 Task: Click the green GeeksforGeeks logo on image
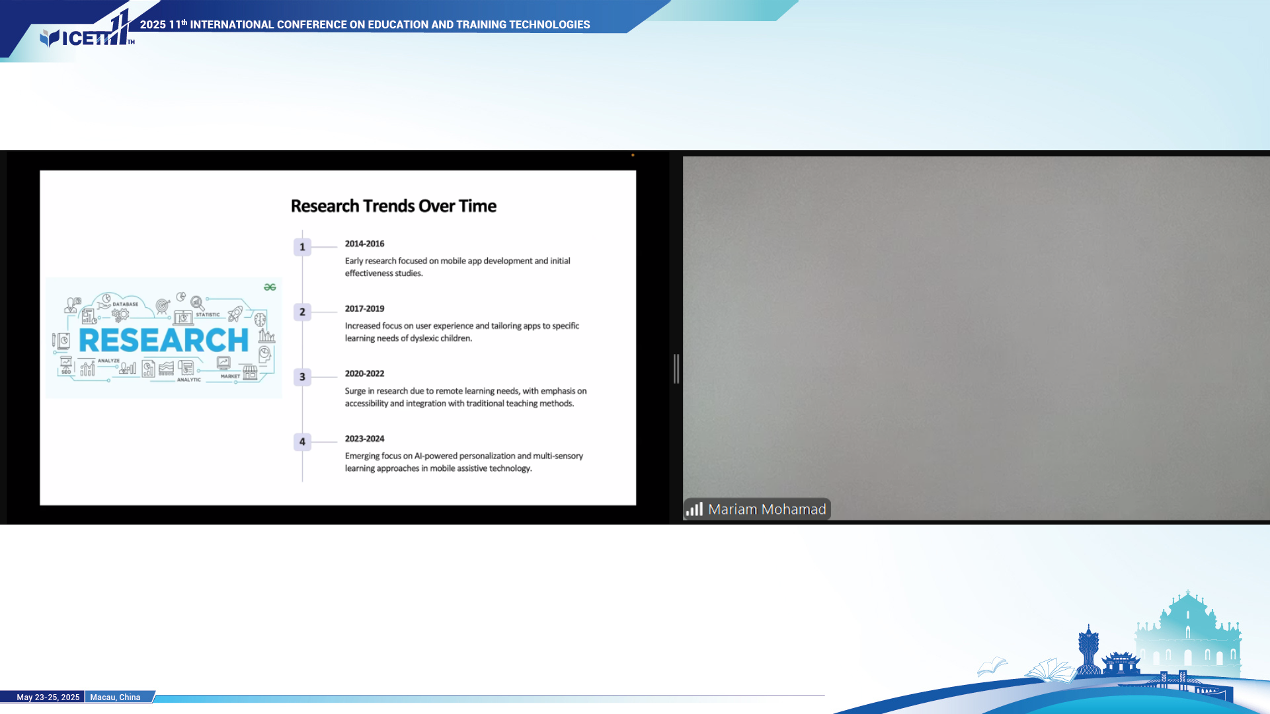point(270,287)
